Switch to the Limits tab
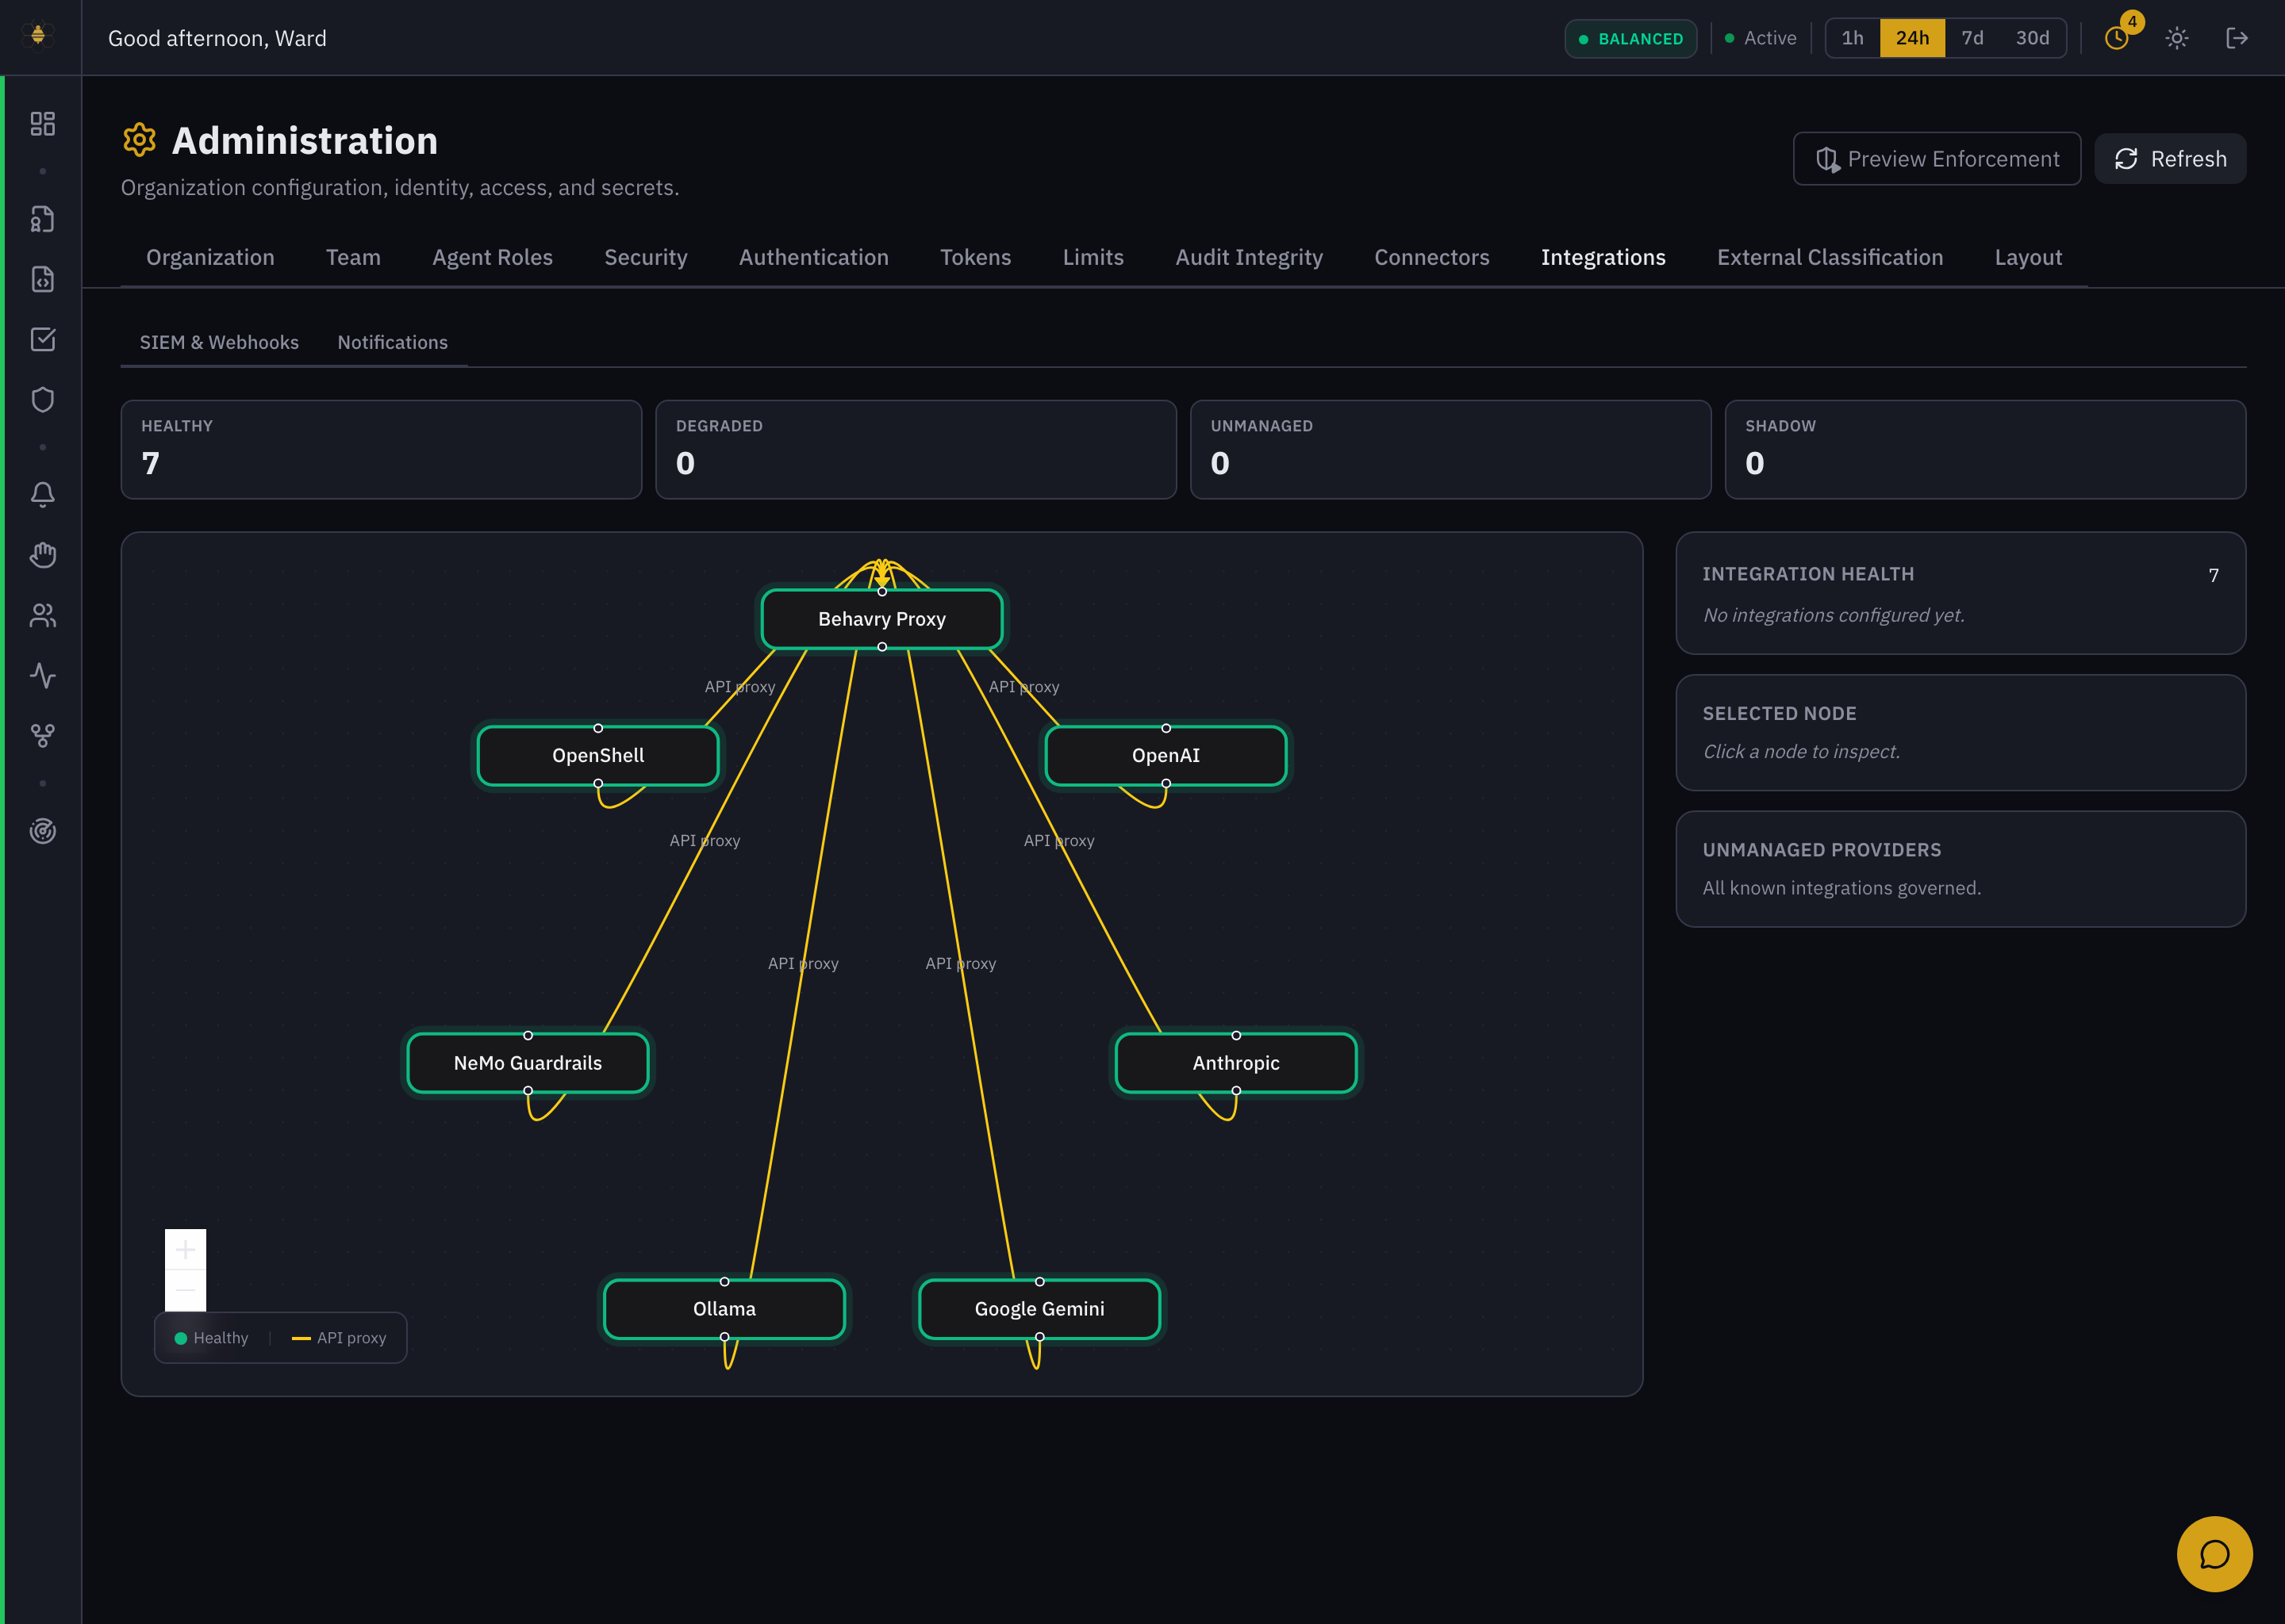The image size is (2285, 1624). [1093, 257]
